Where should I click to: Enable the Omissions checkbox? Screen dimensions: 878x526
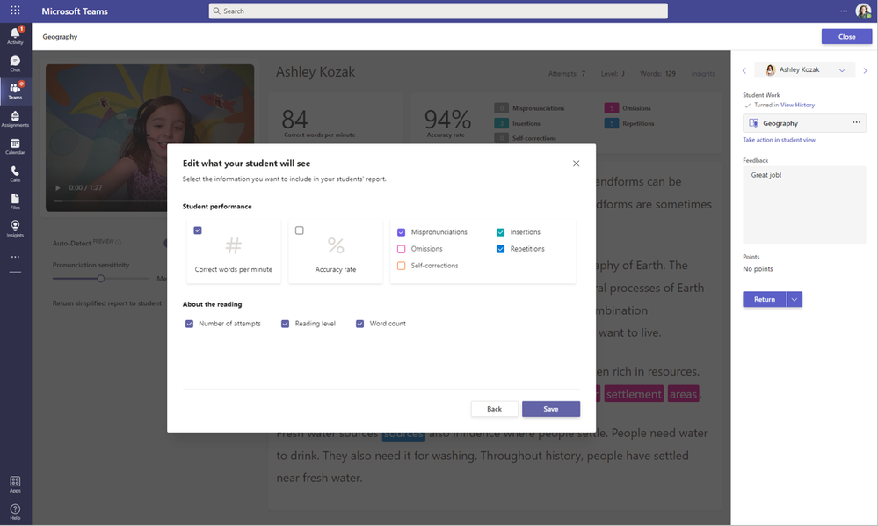[401, 249]
